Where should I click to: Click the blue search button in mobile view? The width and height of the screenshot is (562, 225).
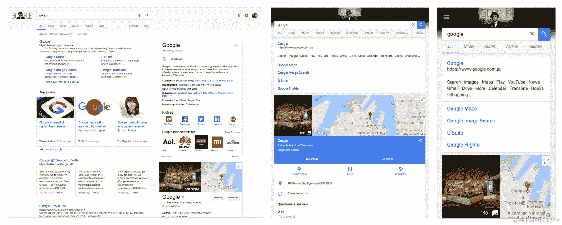544,34
